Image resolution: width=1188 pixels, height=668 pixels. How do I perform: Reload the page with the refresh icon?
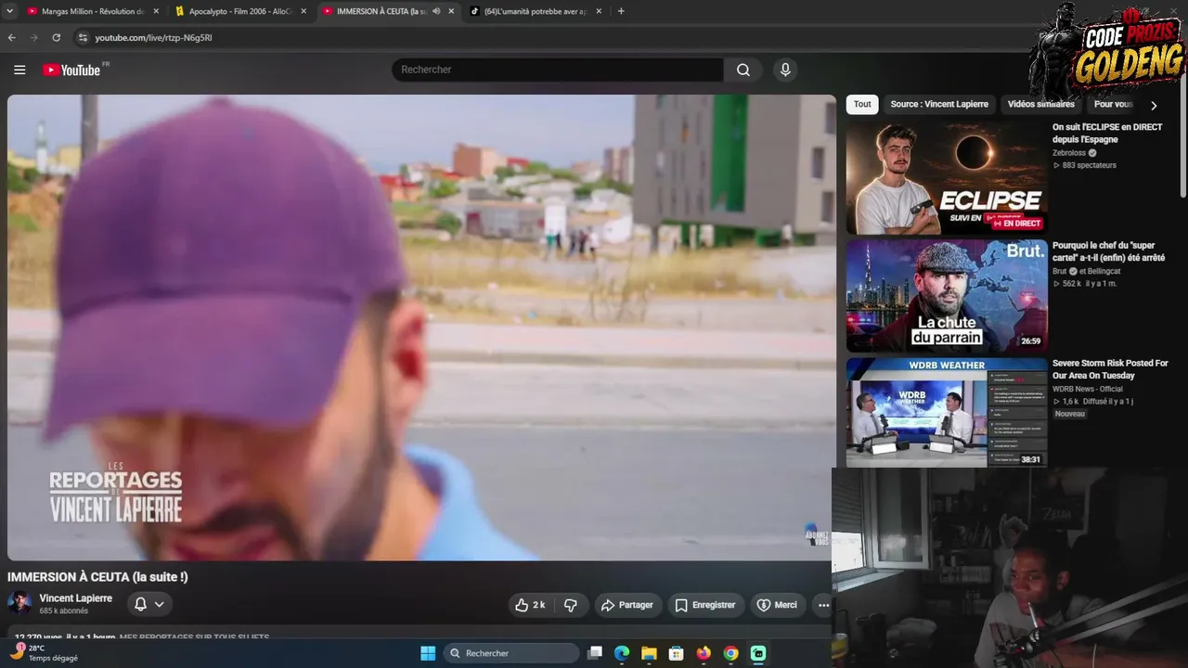[56, 37]
